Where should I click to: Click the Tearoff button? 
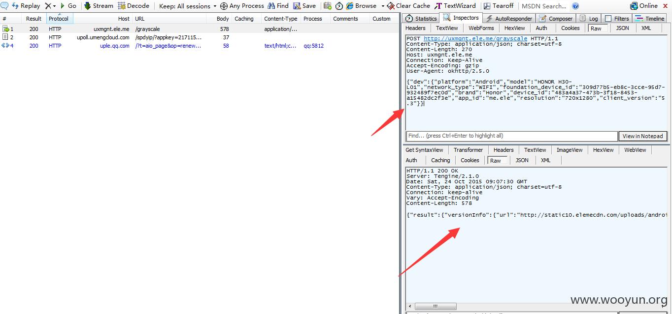[x=499, y=6]
